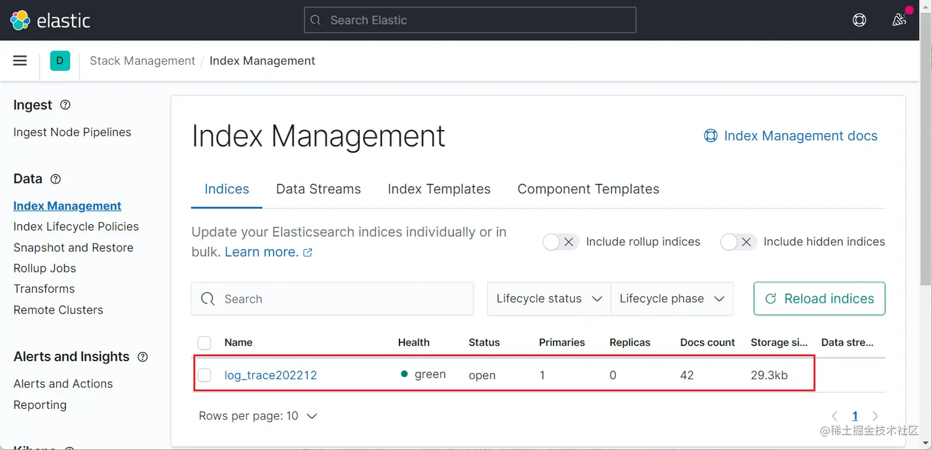Click the Elastic logo icon
Image resolution: width=932 pixels, height=450 pixels.
click(x=20, y=20)
